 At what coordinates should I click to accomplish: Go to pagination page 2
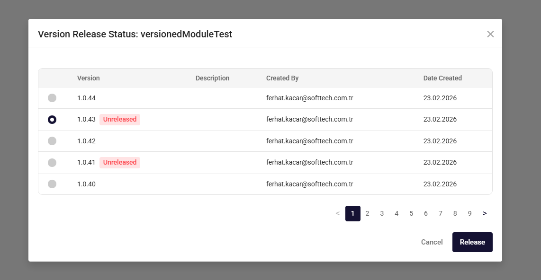click(367, 213)
